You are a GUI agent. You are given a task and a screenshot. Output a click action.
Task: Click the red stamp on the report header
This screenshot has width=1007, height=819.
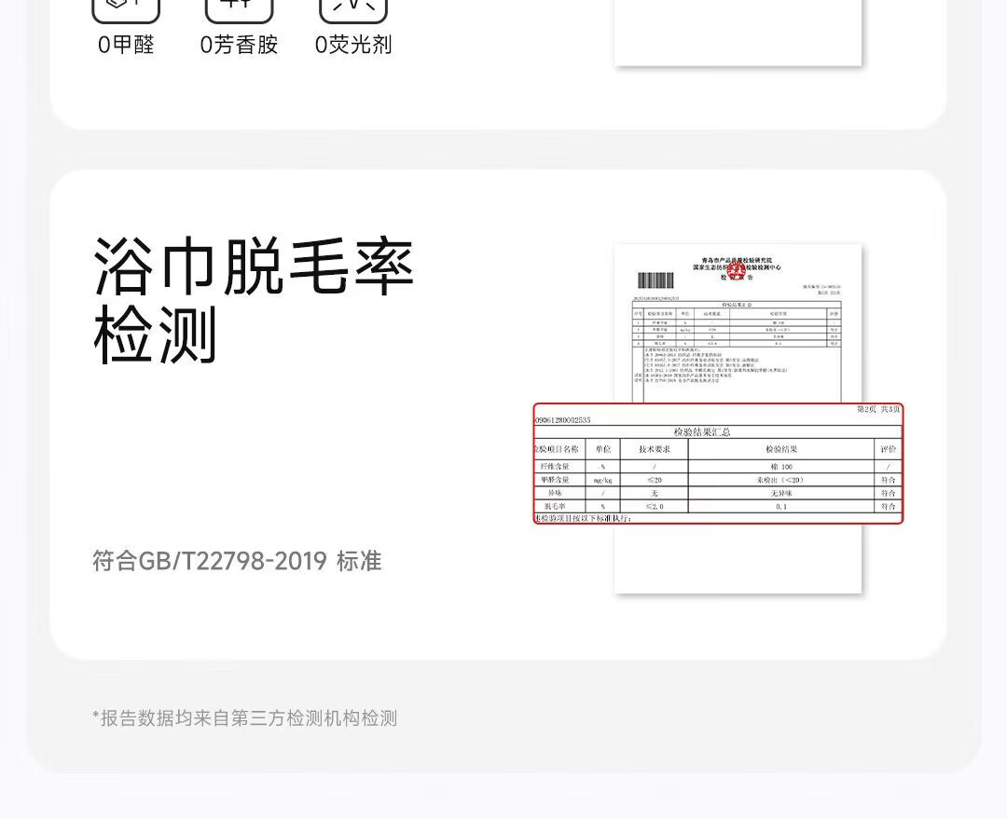point(736,271)
